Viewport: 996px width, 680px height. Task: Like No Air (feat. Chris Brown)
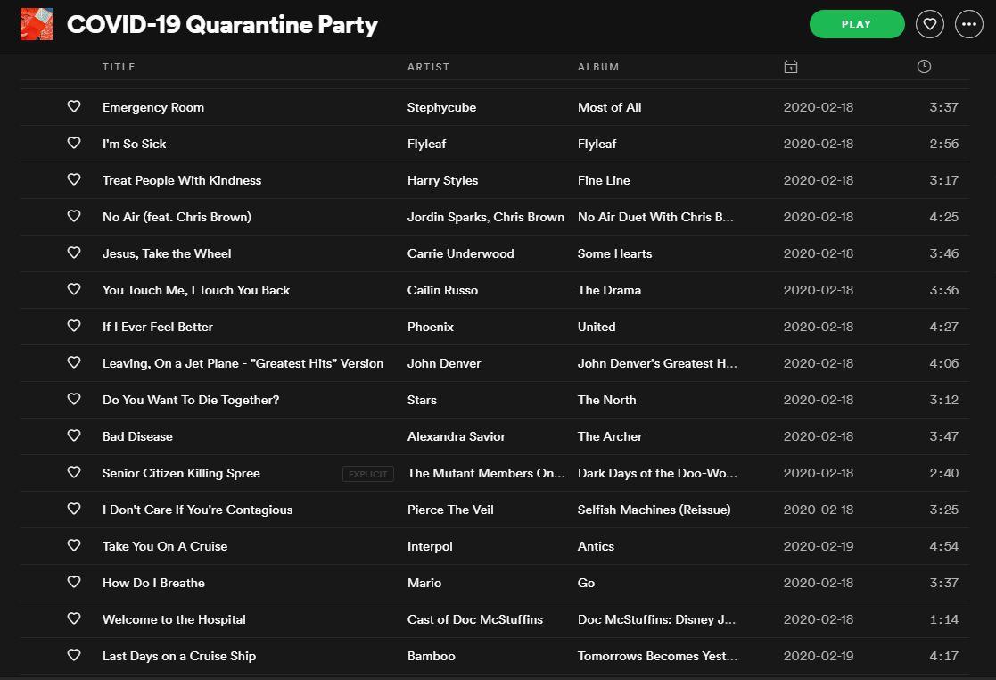pos(74,216)
